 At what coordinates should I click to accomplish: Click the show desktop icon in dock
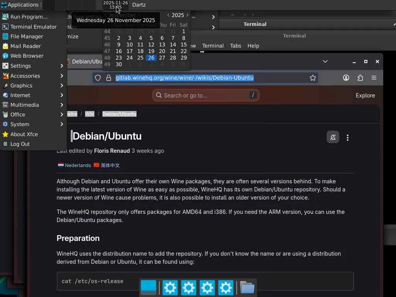(x=148, y=287)
